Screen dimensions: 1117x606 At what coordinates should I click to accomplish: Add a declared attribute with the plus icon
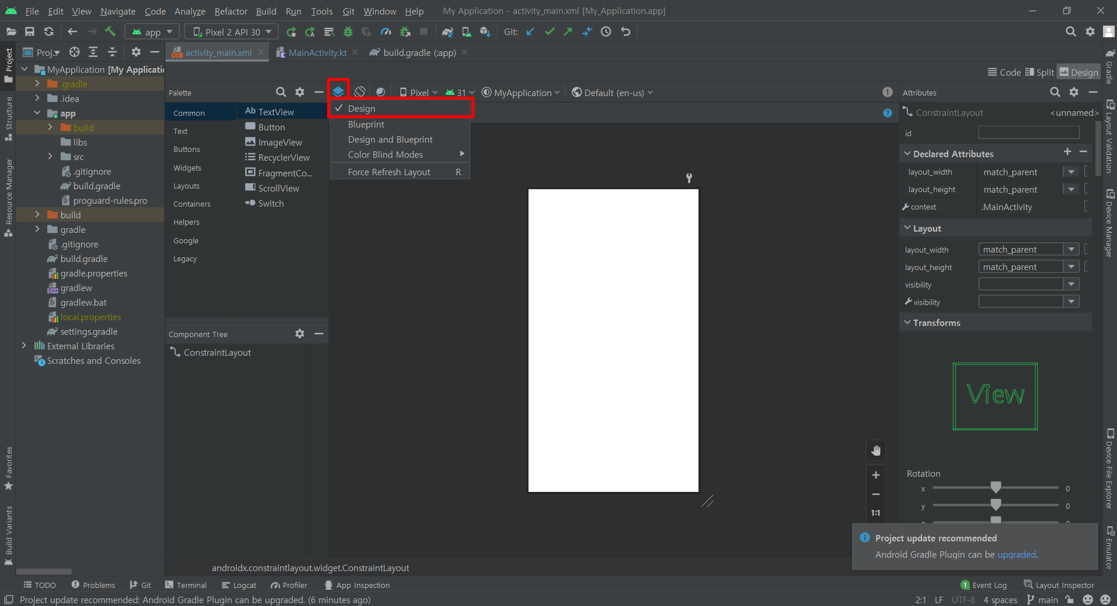tap(1068, 151)
